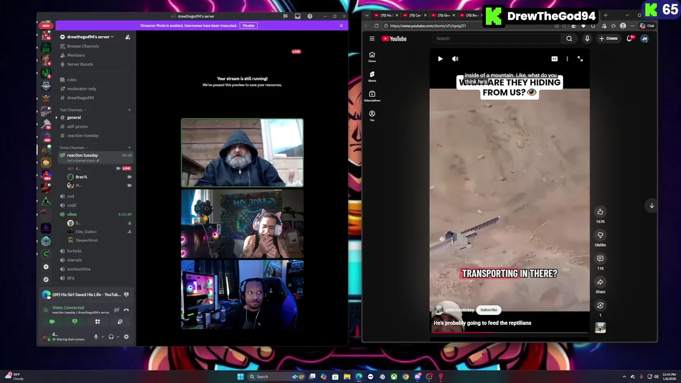Switch to the '(70) Give' browser tab

point(443,15)
